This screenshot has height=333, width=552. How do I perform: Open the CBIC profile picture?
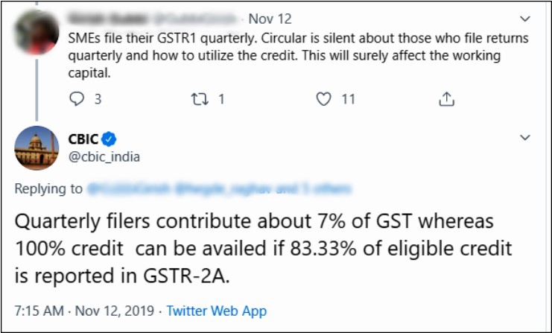(37, 148)
